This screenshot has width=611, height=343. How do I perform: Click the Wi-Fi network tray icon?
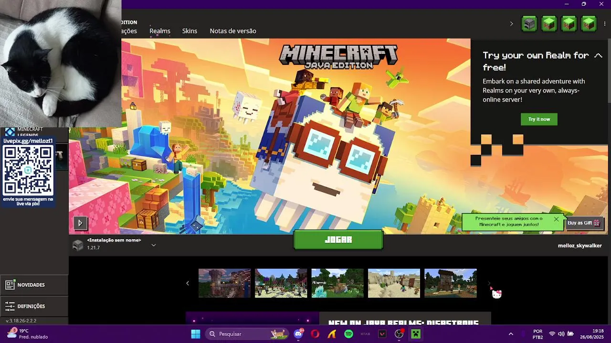point(552,334)
